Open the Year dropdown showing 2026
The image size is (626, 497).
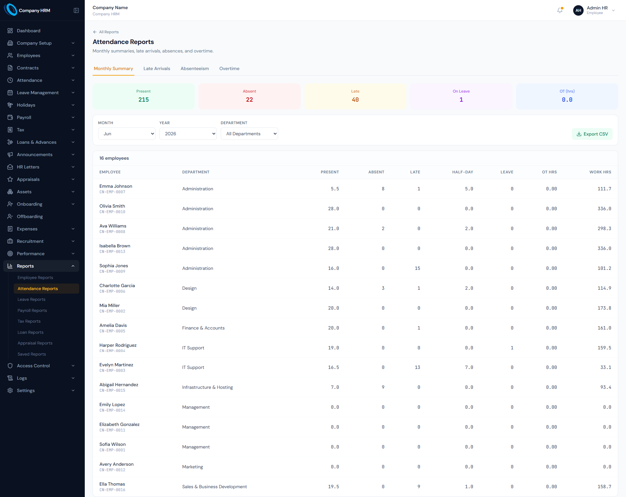point(188,134)
